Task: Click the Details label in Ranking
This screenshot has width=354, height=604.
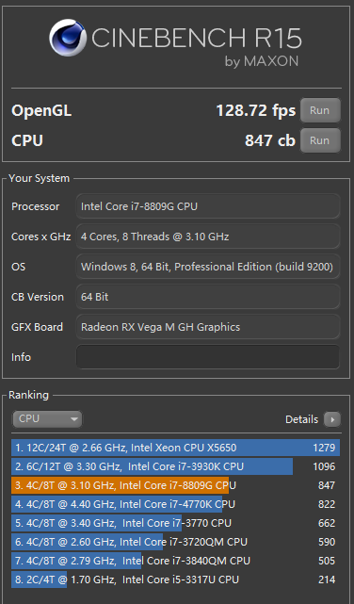Action: [301, 419]
